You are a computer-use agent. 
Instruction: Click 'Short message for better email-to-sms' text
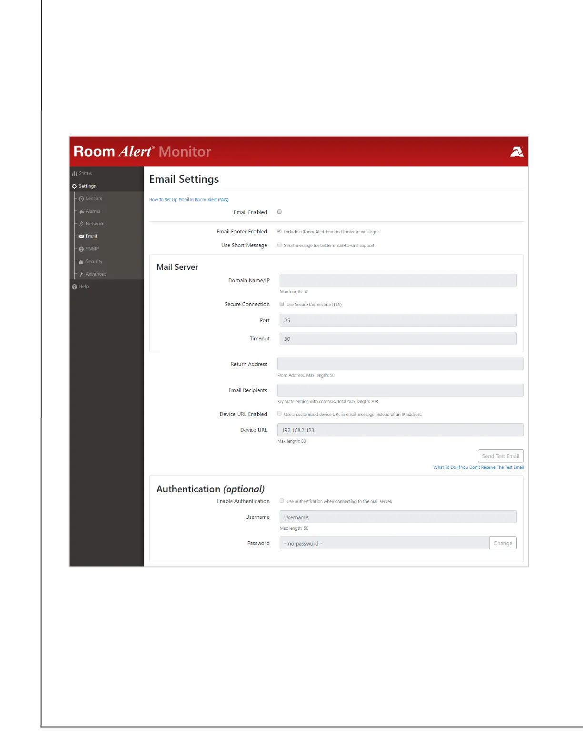click(x=330, y=246)
